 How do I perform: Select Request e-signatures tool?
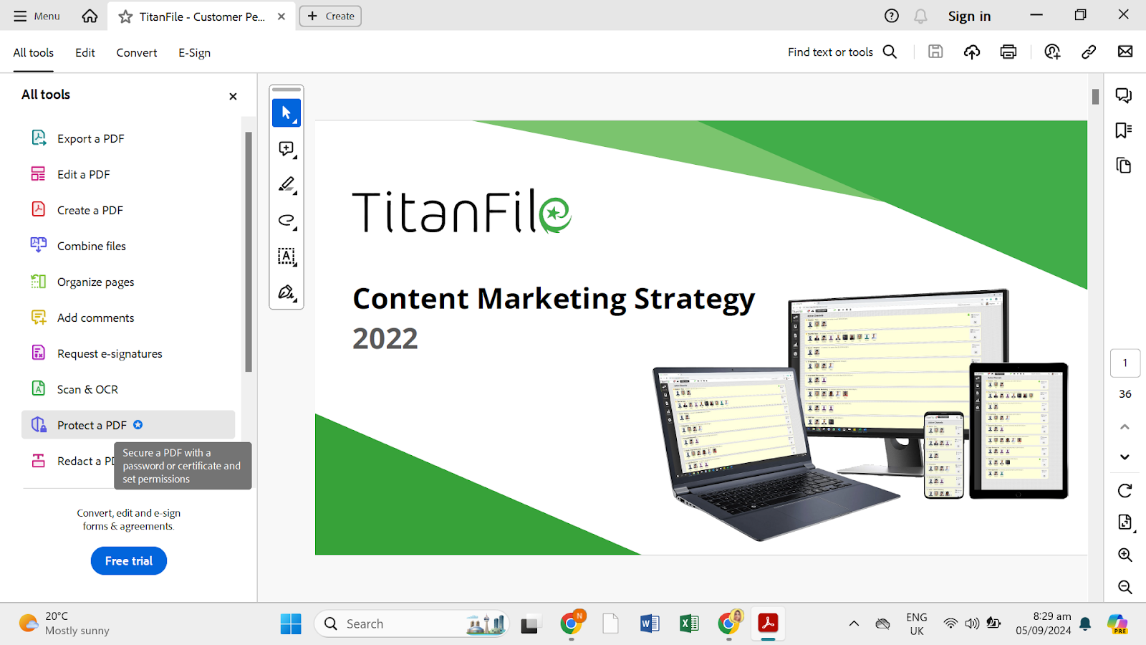[128, 353]
